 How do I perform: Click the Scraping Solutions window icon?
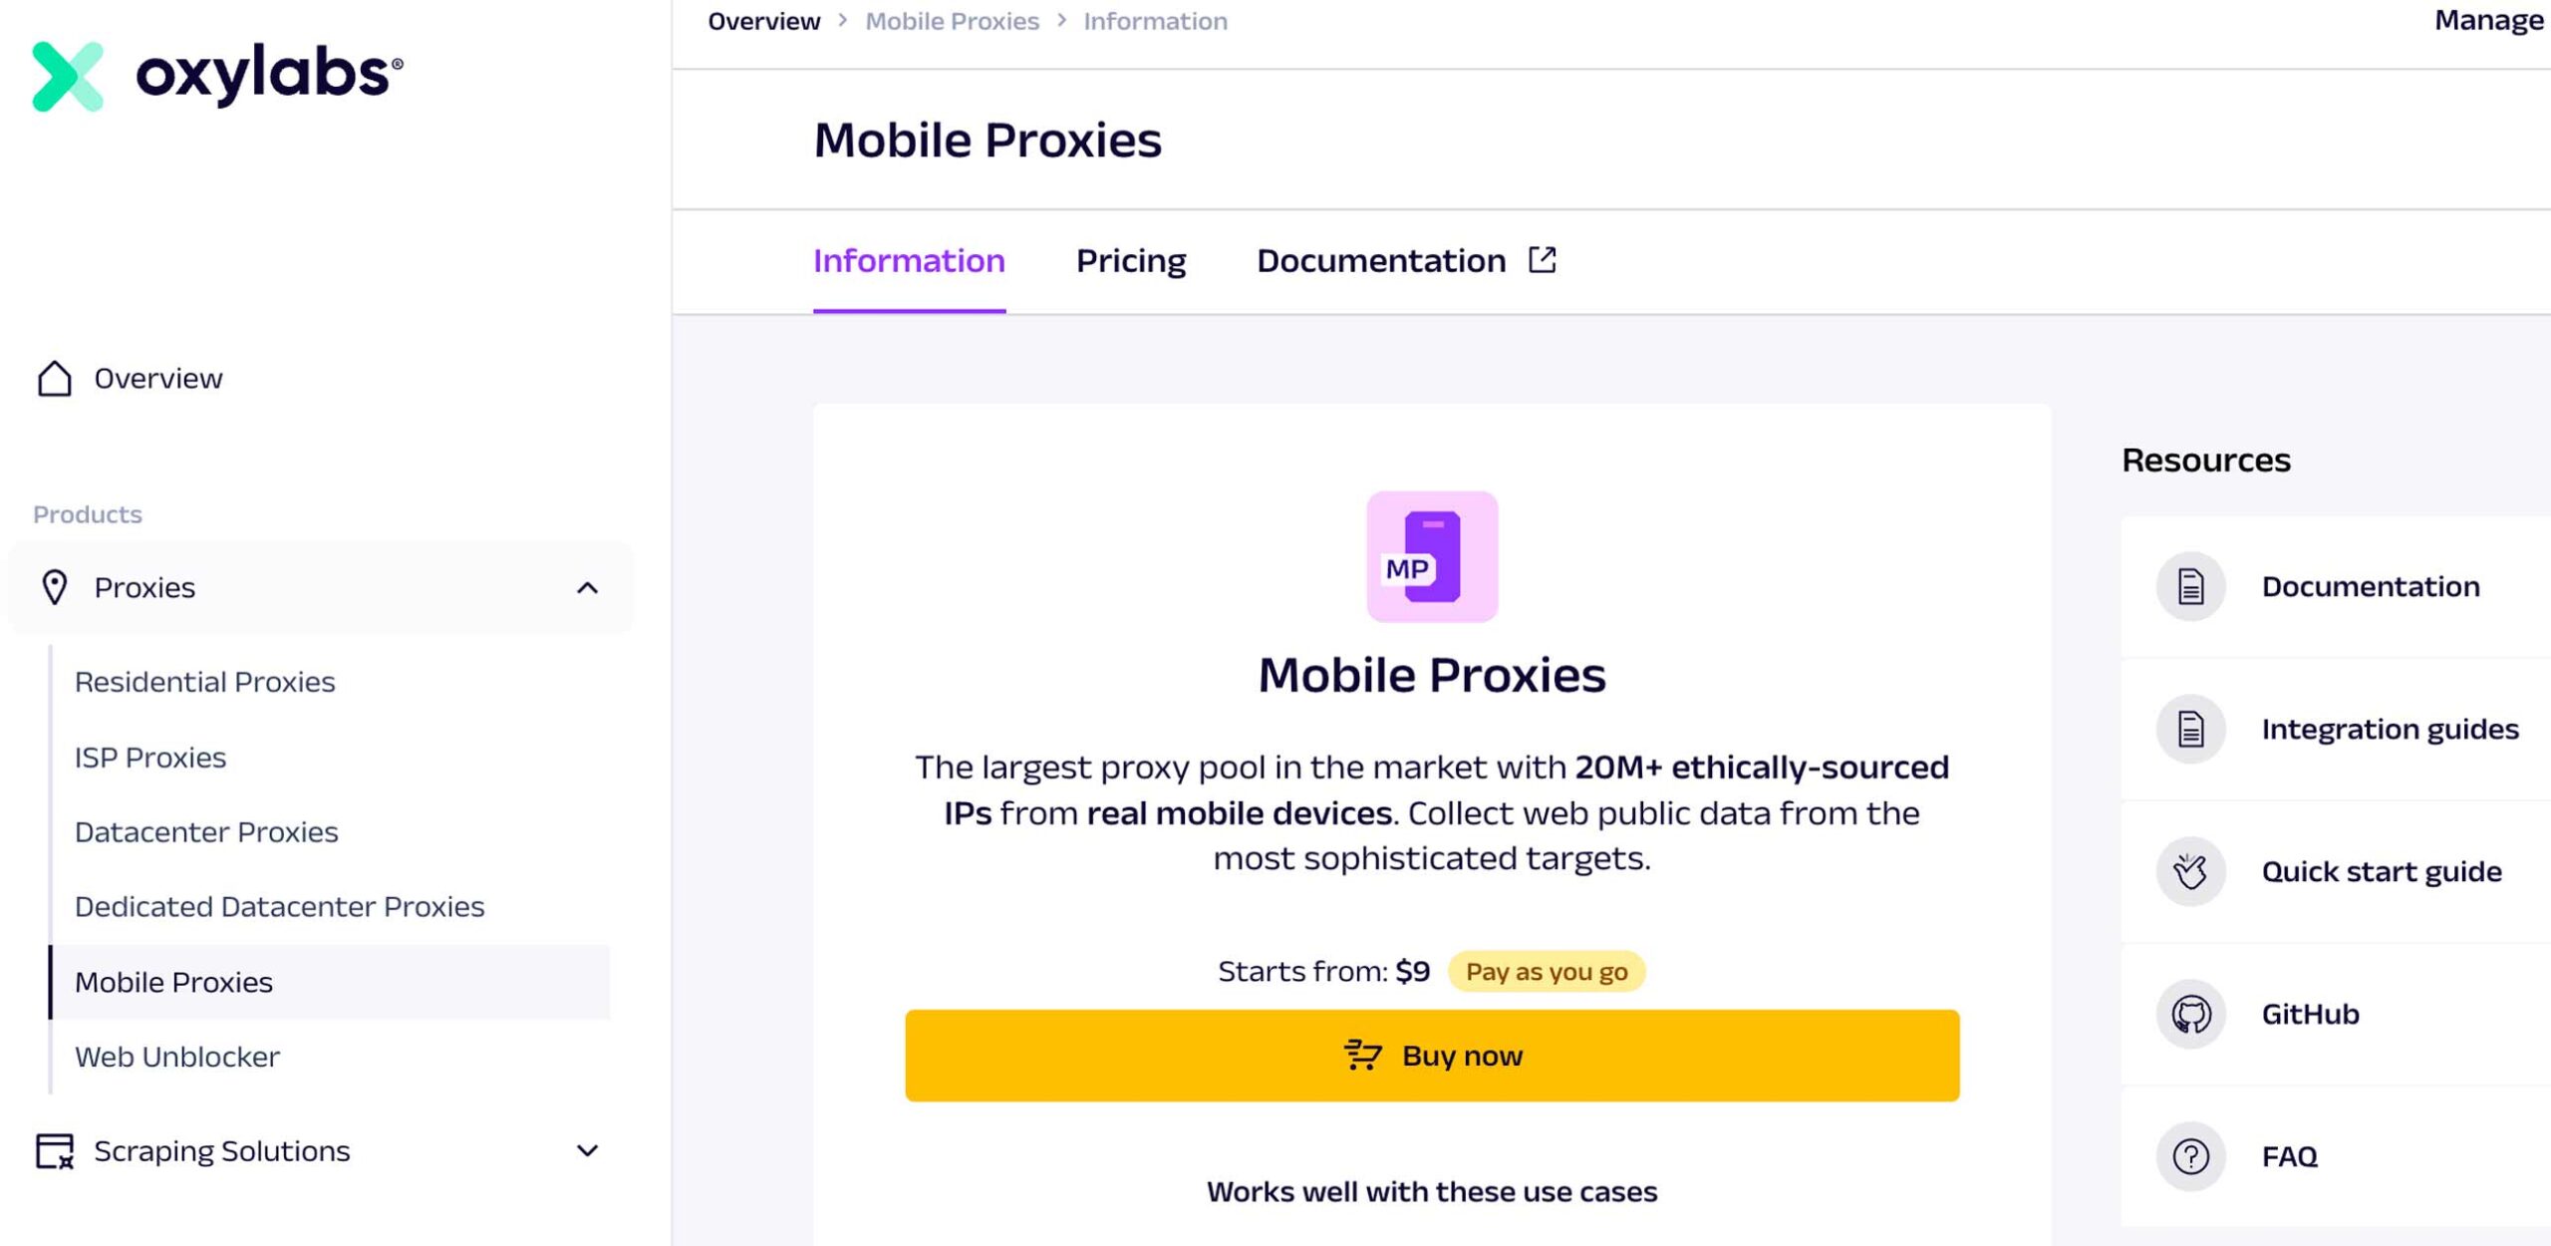(55, 1150)
